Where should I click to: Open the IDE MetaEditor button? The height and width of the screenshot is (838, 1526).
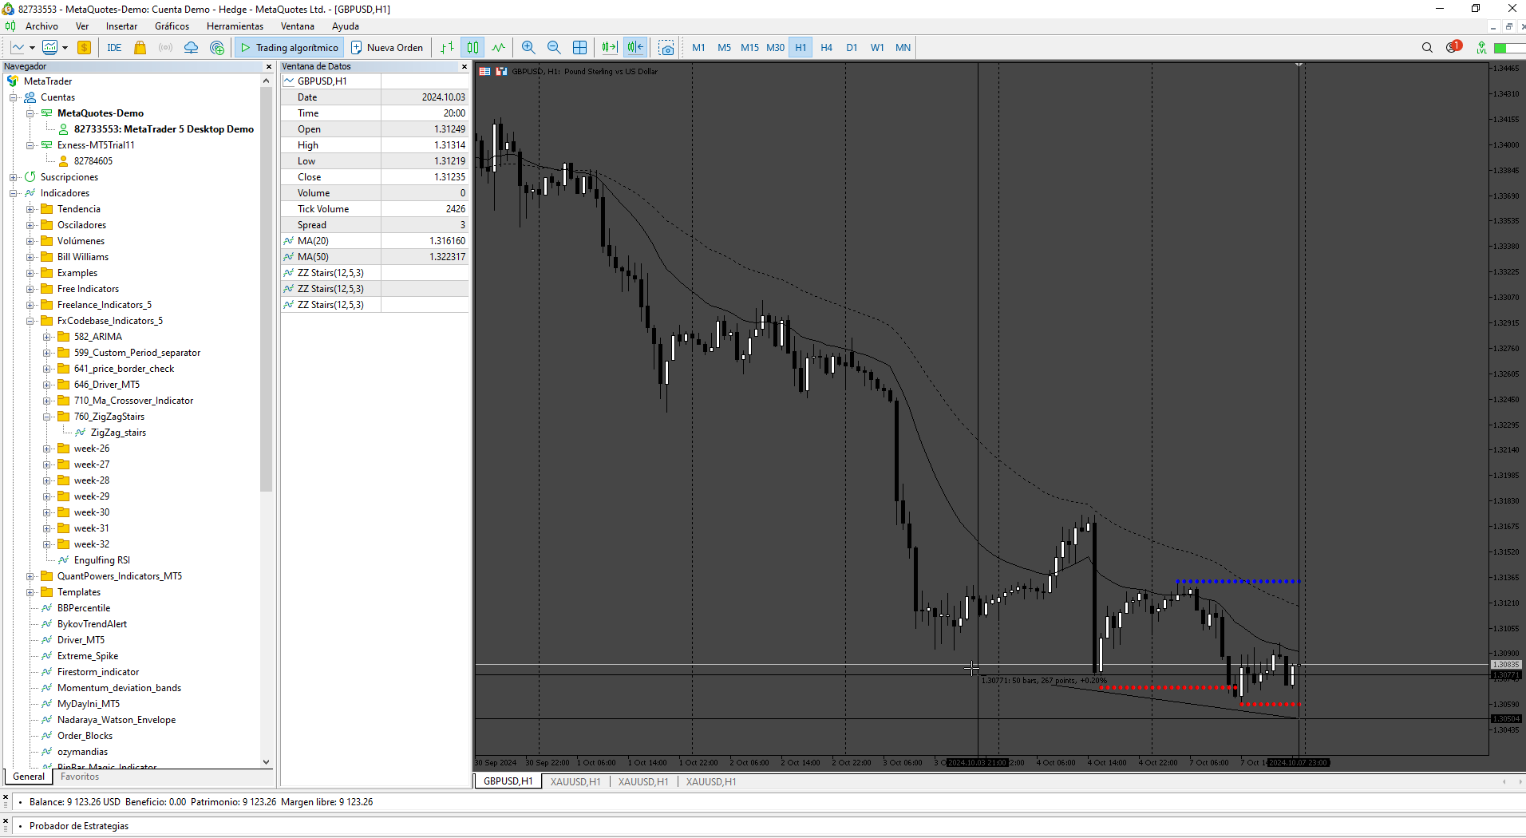click(114, 48)
